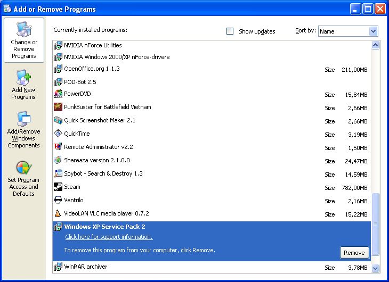This screenshot has width=389, height=282.
Task: Click the Windows XP Service Pack 2 icon
Action: coord(58,227)
